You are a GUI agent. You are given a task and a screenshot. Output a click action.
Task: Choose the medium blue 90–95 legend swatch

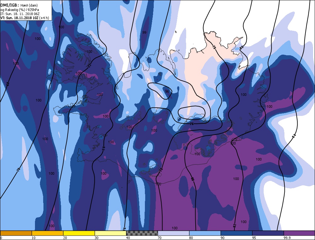(237, 233)
